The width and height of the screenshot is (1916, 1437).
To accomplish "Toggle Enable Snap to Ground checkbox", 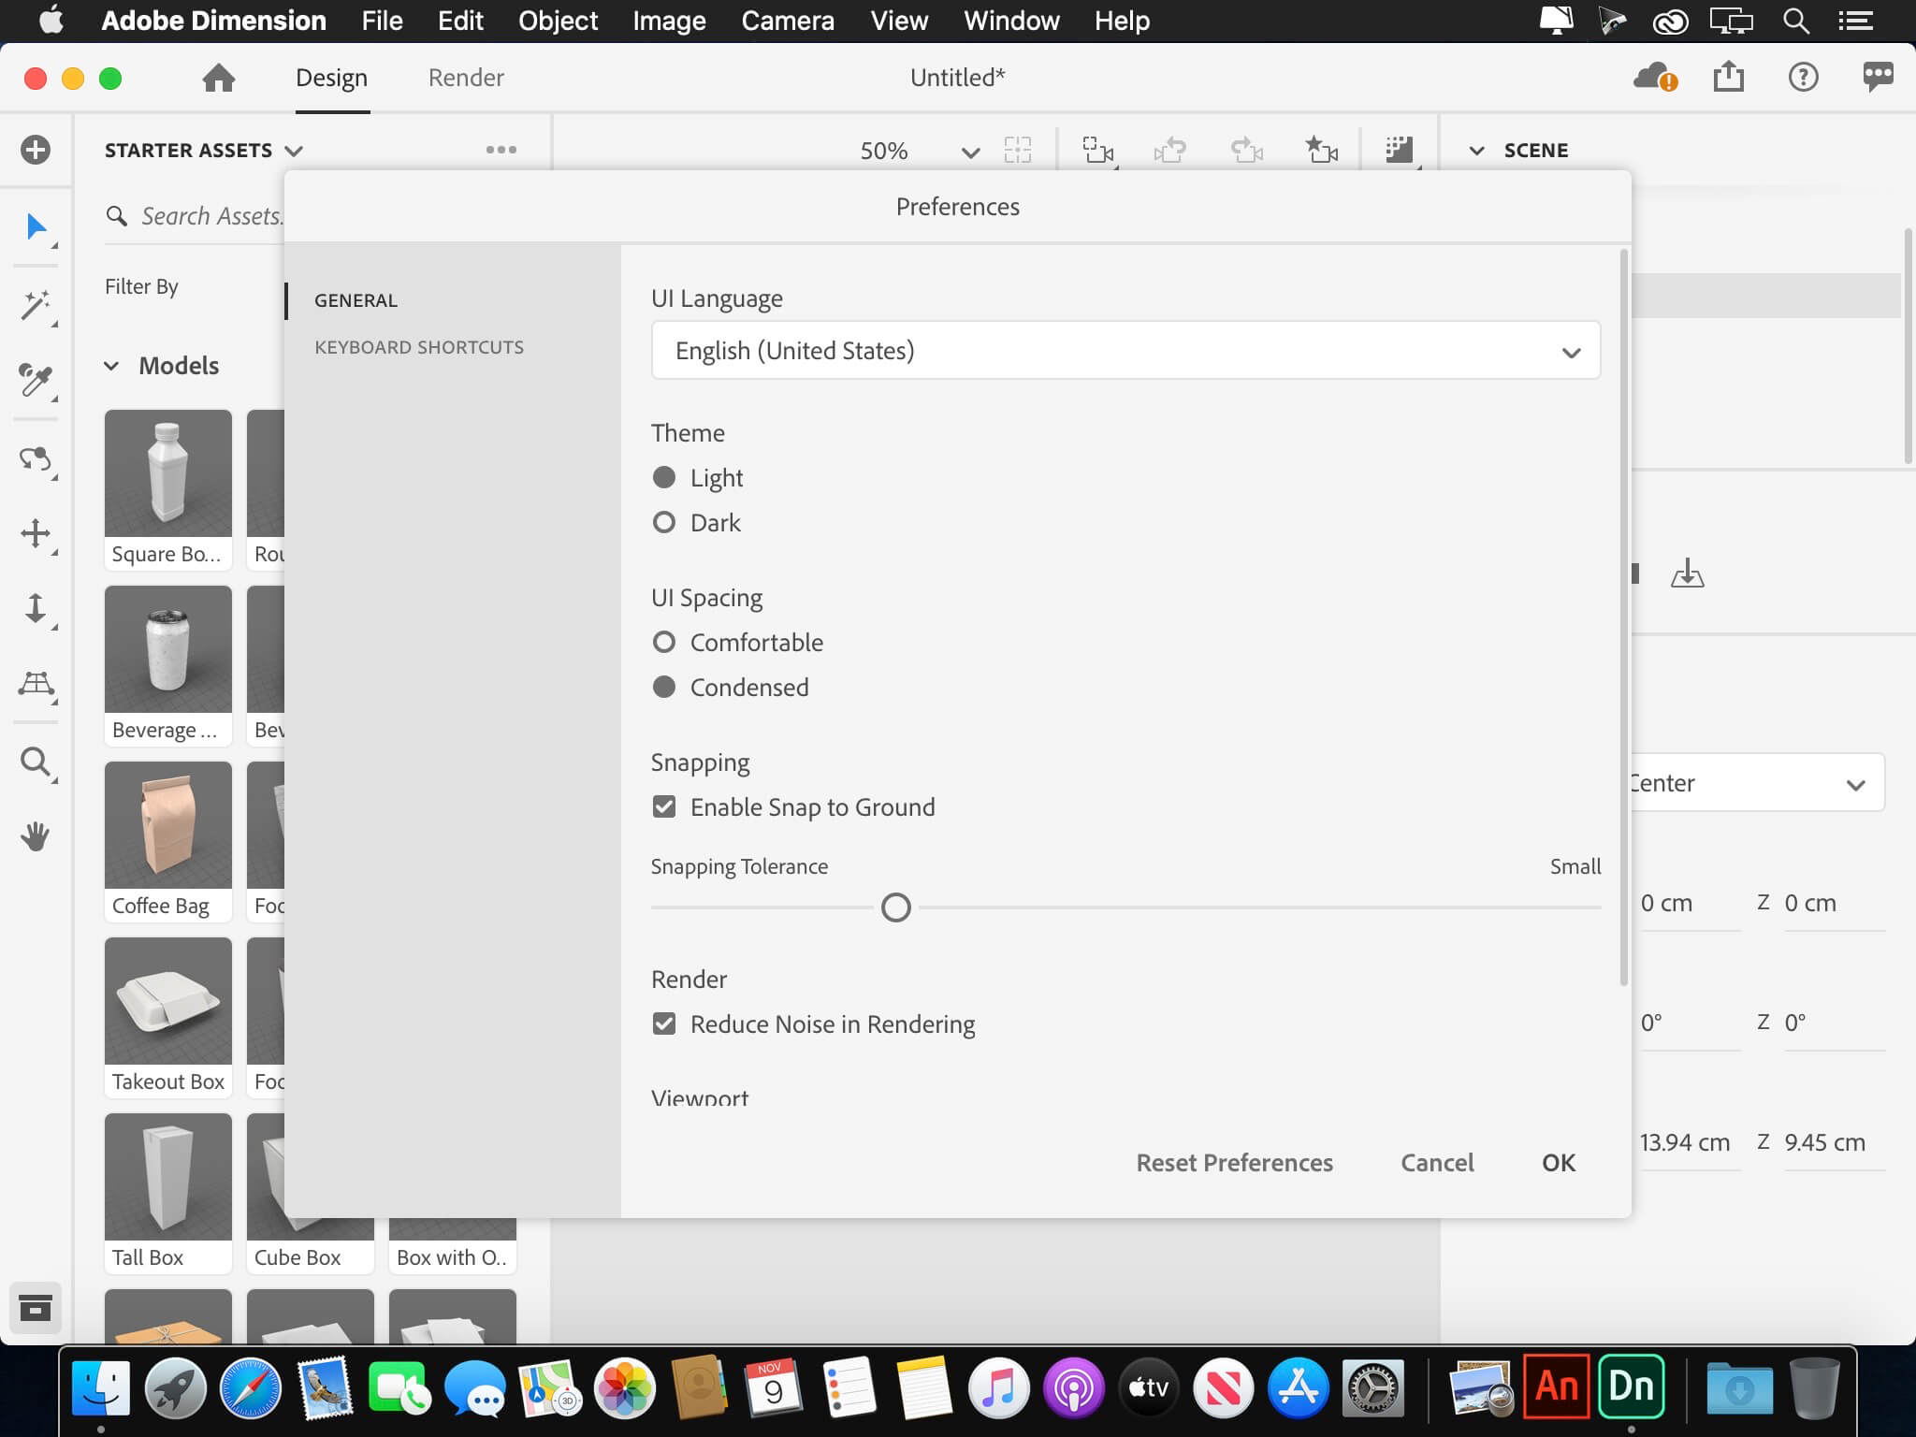I will 664,806.
